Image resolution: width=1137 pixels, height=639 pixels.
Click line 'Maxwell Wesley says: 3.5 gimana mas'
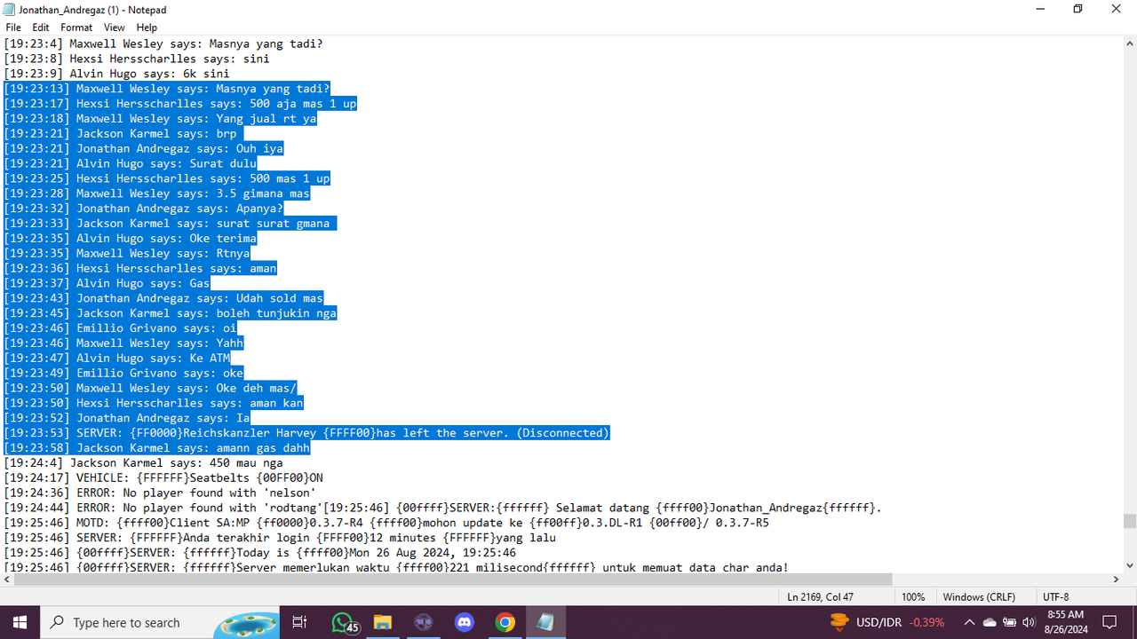(157, 193)
